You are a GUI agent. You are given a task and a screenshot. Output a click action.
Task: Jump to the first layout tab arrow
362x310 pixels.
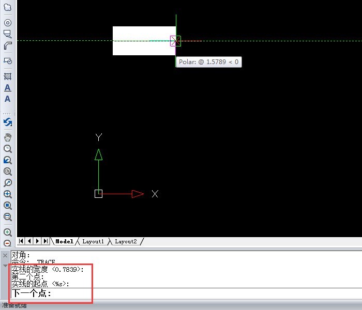pyautogui.click(x=21, y=241)
